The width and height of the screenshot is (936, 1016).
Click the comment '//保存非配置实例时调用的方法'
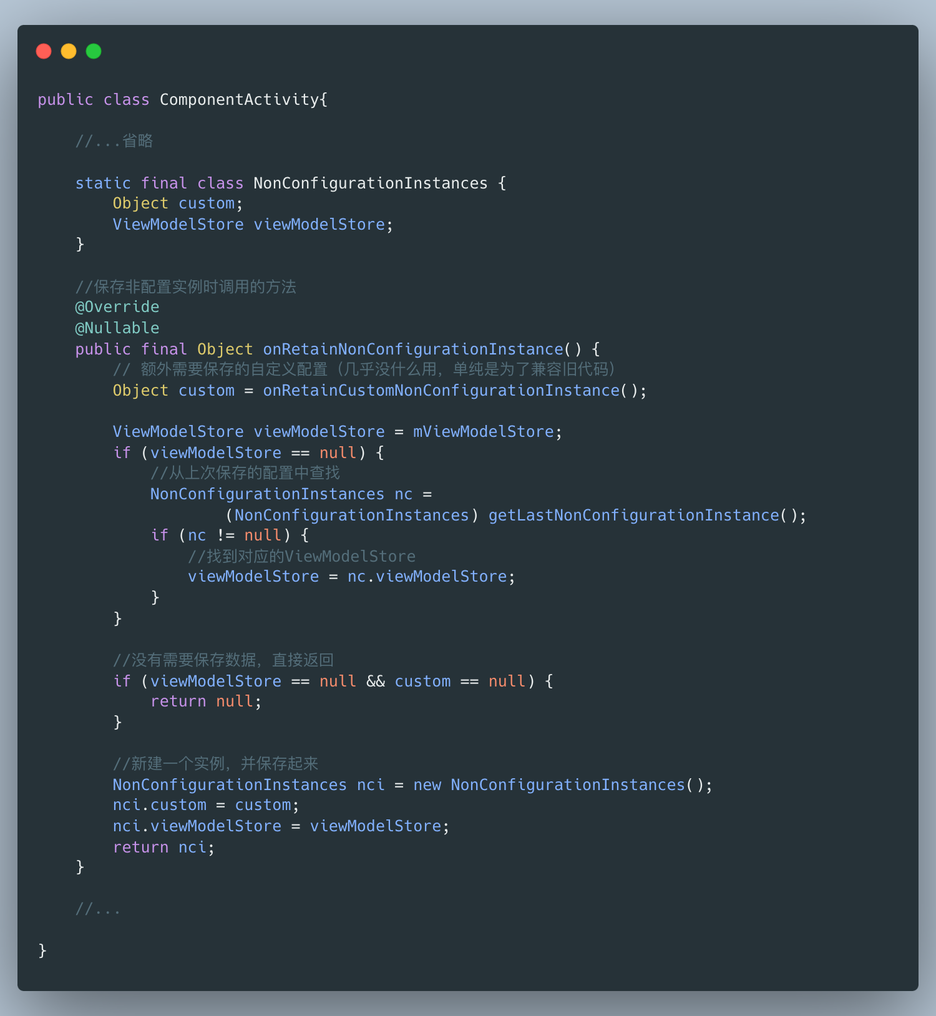pos(186,286)
